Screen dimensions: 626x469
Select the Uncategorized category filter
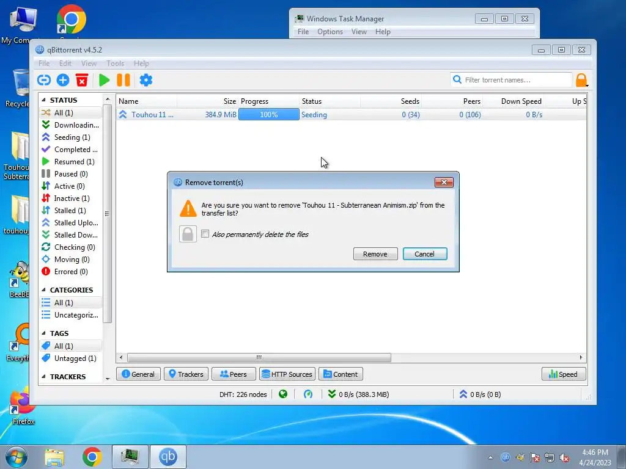[71, 315]
